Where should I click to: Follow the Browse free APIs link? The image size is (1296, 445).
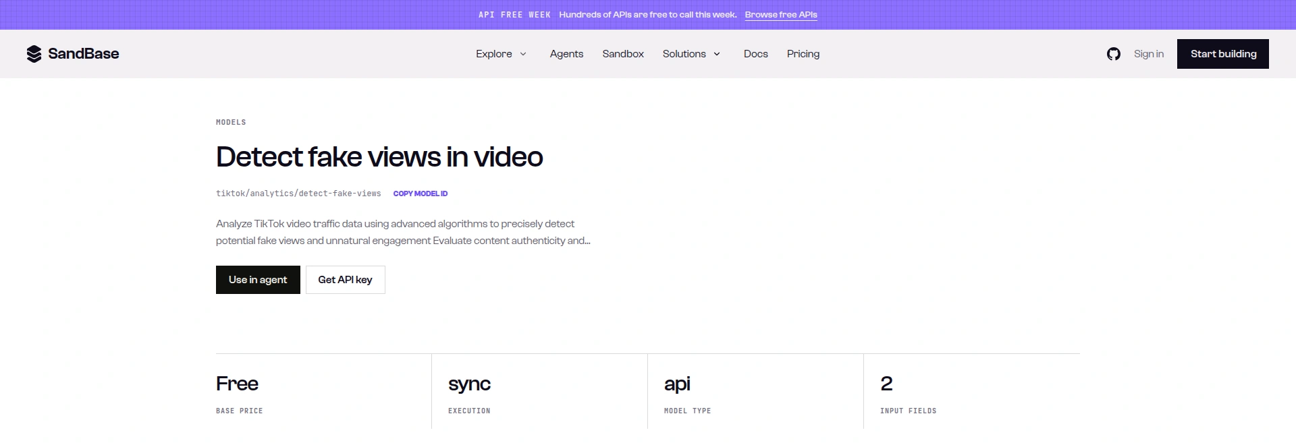(x=781, y=15)
